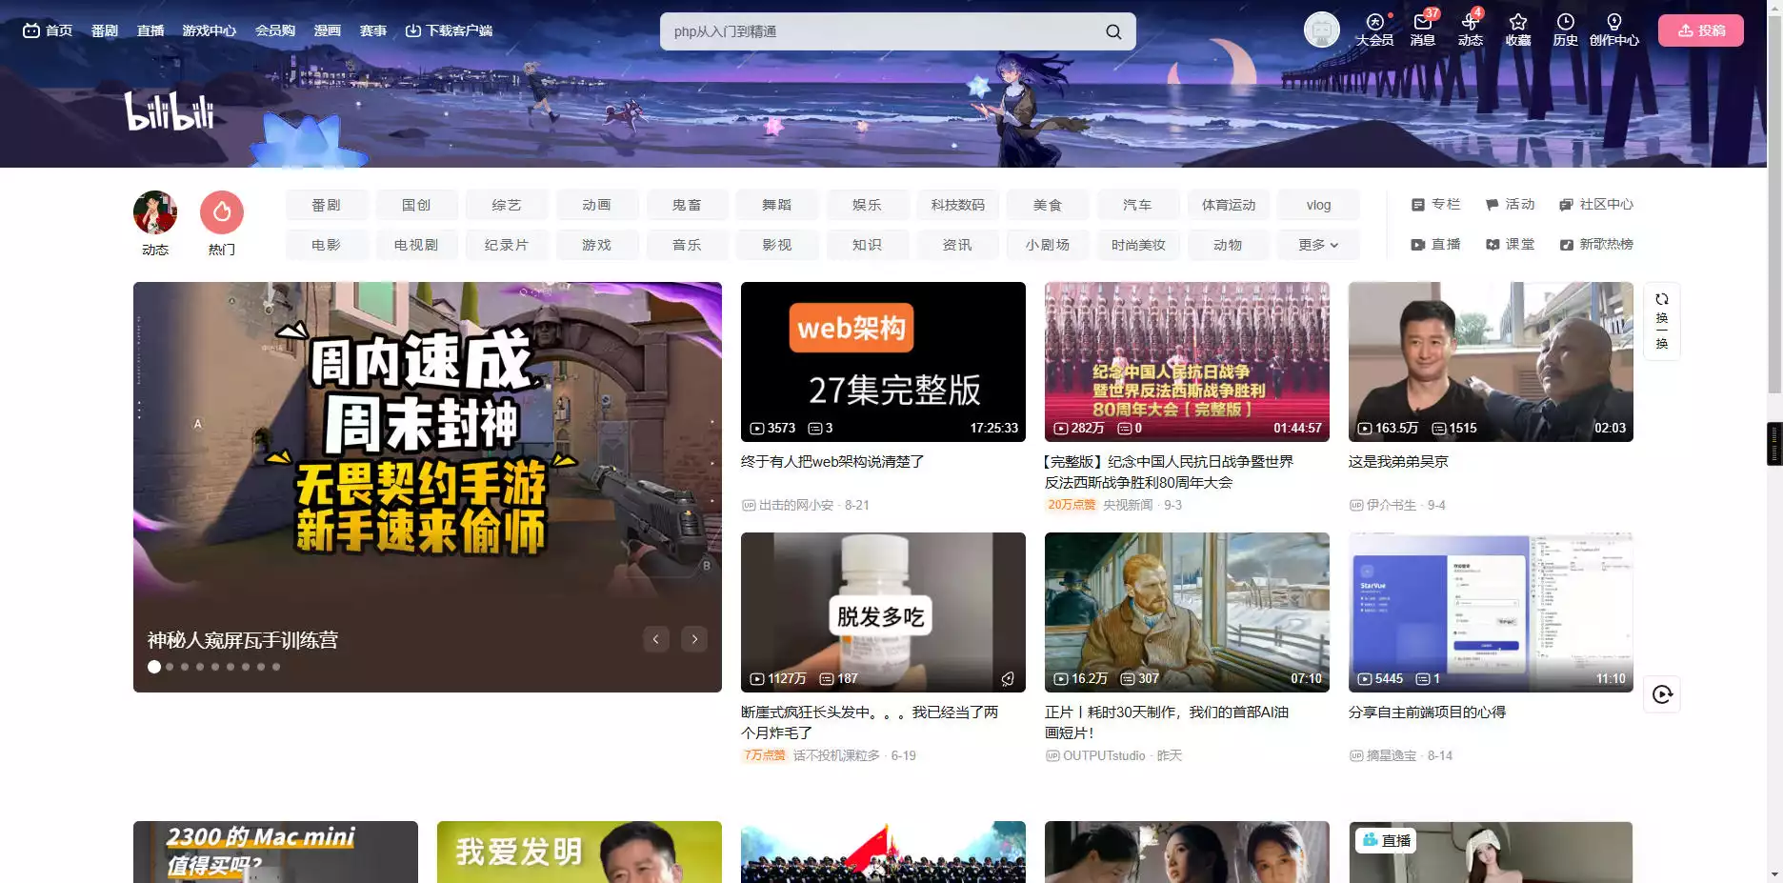Image resolution: width=1783 pixels, height=883 pixels.
Task: Select the 时尚美妆 category button
Action: (x=1138, y=245)
